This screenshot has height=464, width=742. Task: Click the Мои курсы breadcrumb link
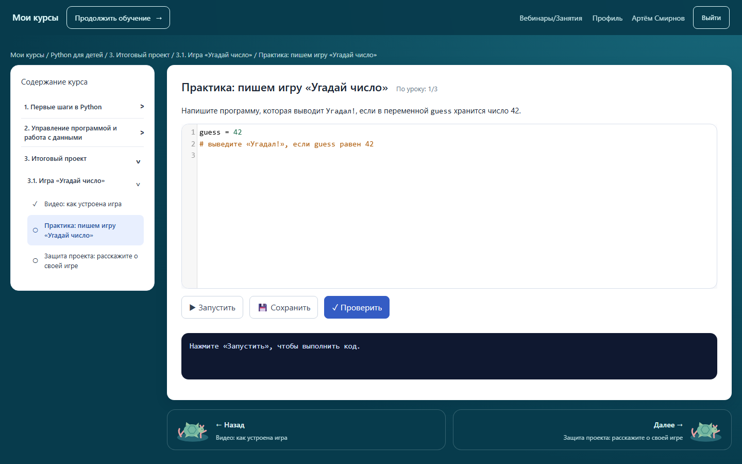click(x=27, y=55)
